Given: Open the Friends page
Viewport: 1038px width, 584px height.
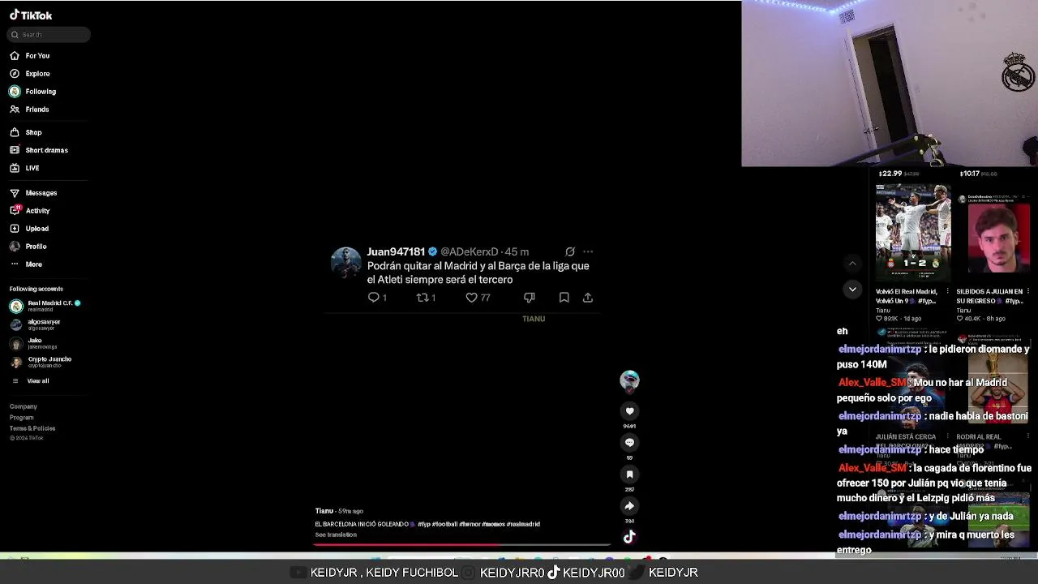Looking at the screenshot, I should 29,109.
